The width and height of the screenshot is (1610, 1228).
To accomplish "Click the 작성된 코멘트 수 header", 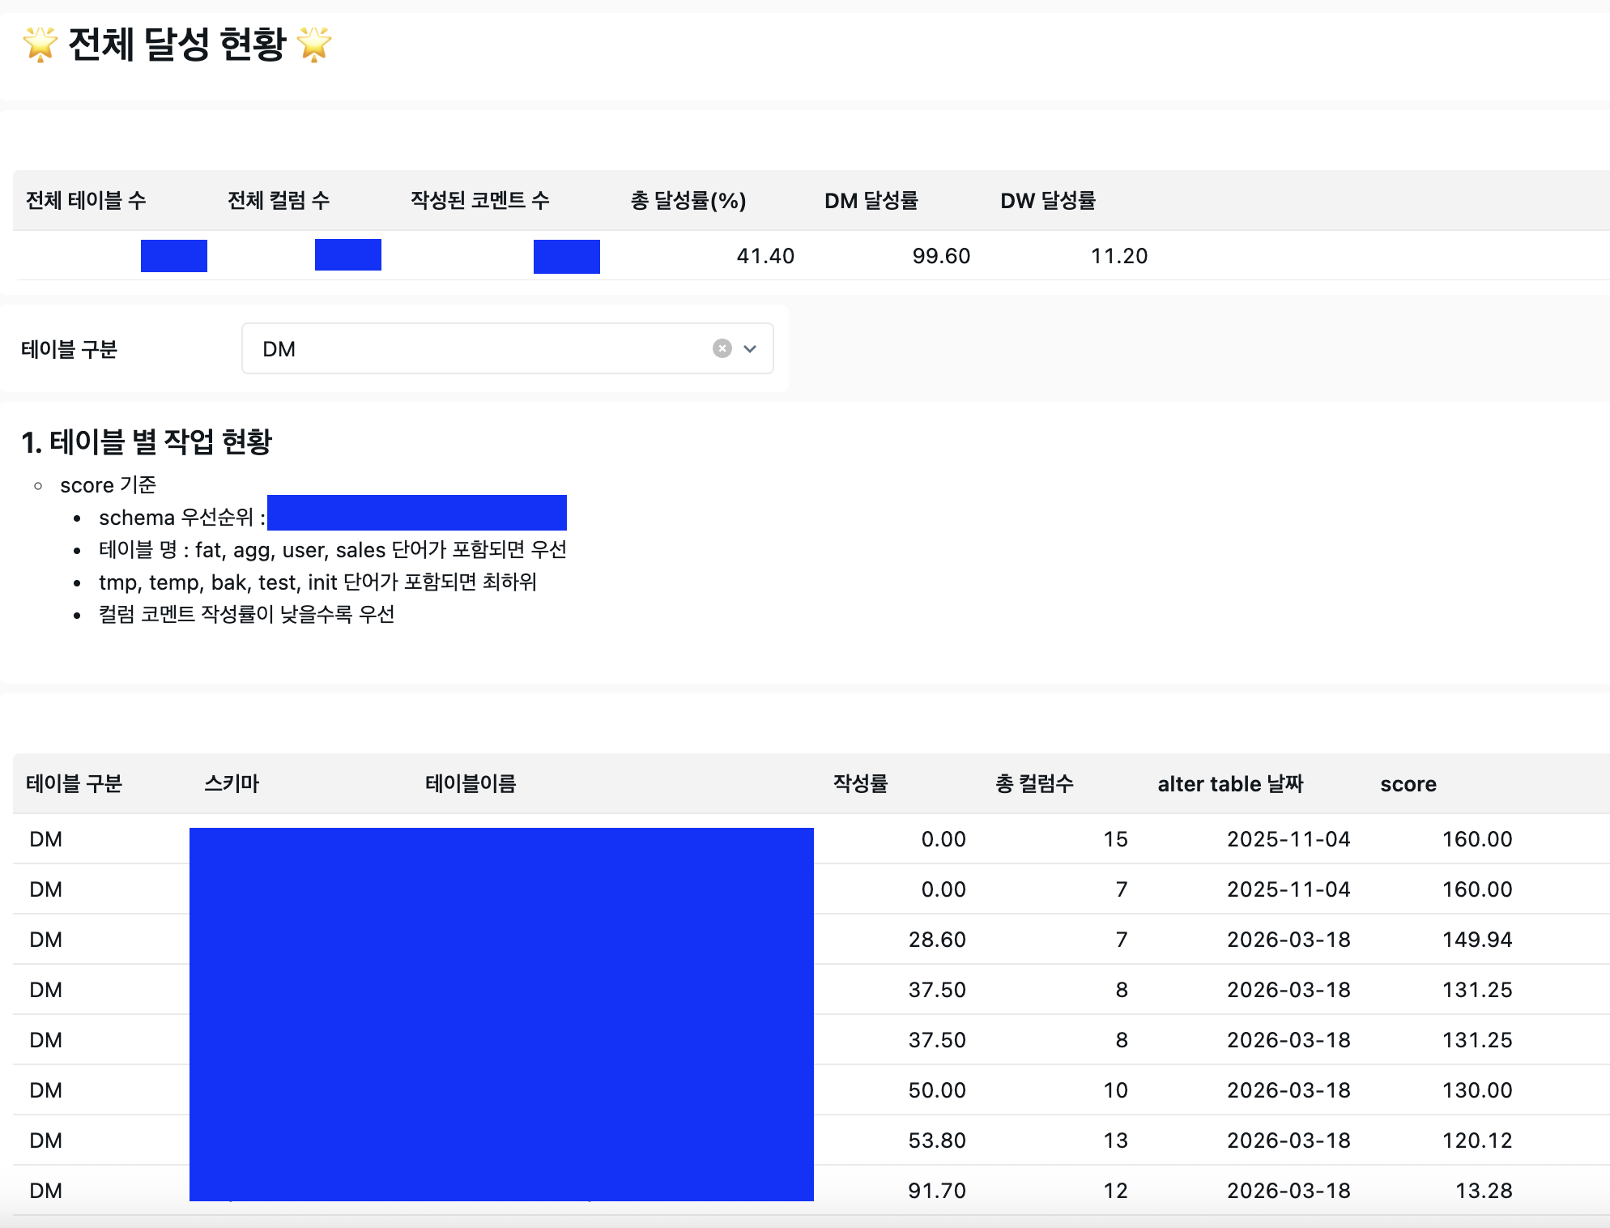I will click(479, 200).
